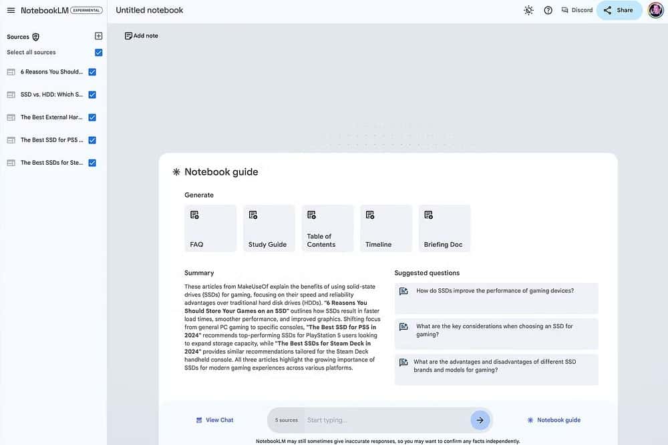This screenshot has height=445, width=668.
Task: Click the document icon beside SSD vs. HDD source
Action: pos(10,94)
